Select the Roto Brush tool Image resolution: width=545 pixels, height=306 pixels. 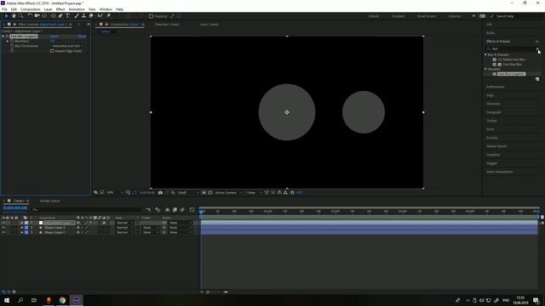[100, 16]
